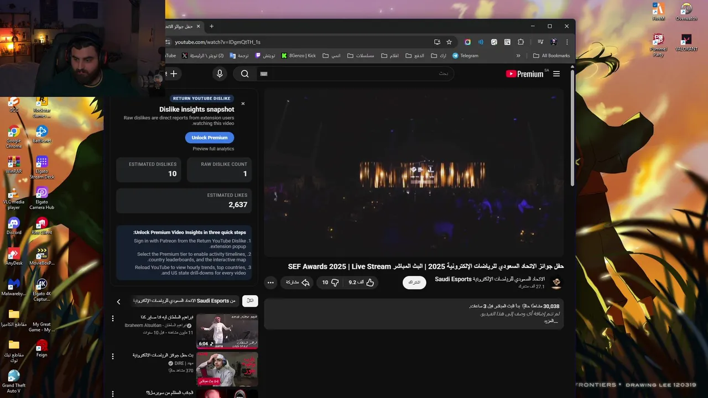Viewport: 708px width, 398px height.
Task: Select the Riot Client desktop icon
Action: point(41,226)
